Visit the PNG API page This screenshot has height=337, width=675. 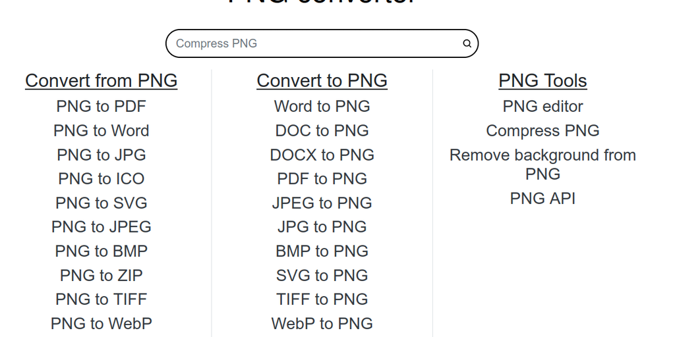[x=543, y=199]
